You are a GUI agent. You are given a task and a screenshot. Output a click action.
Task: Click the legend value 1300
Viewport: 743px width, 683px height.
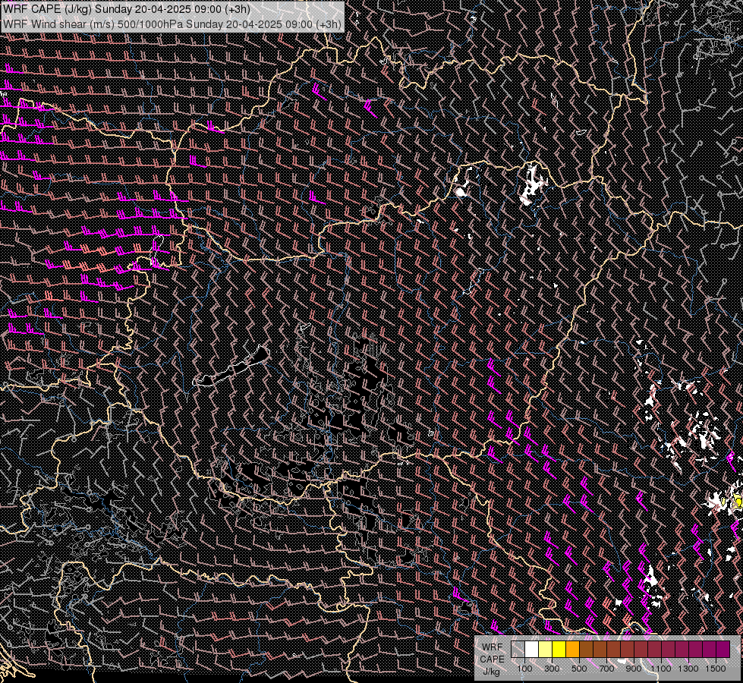click(688, 669)
